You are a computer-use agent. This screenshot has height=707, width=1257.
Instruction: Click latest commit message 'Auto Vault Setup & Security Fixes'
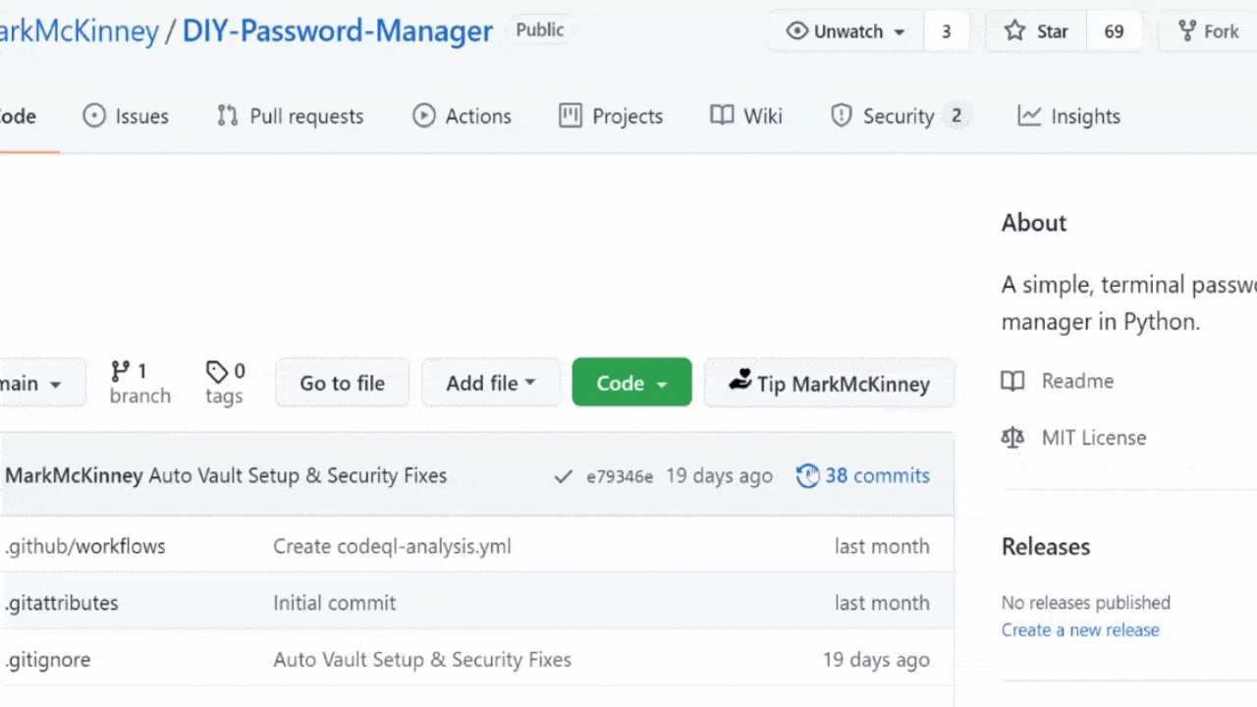point(298,476)
